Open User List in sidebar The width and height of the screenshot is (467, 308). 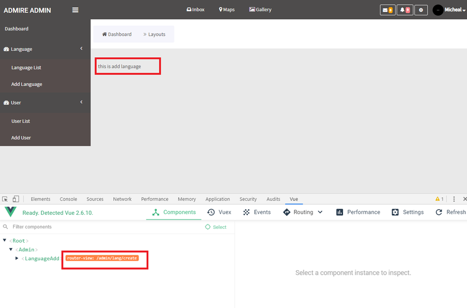pos(20,122)
